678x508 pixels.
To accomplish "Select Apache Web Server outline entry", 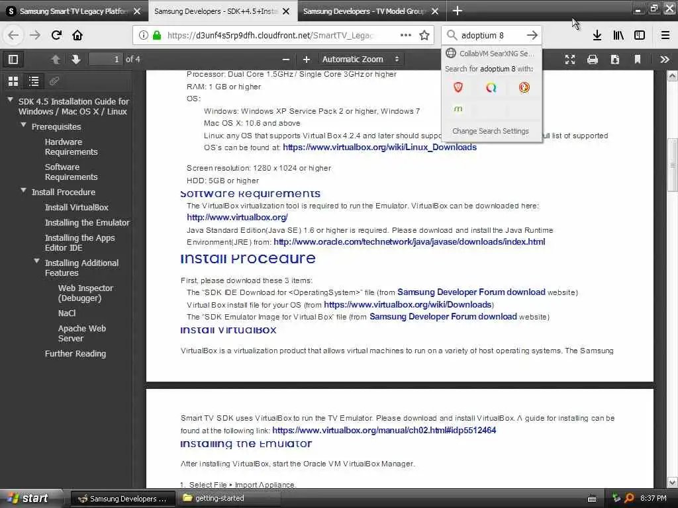I will pos(81,333).
